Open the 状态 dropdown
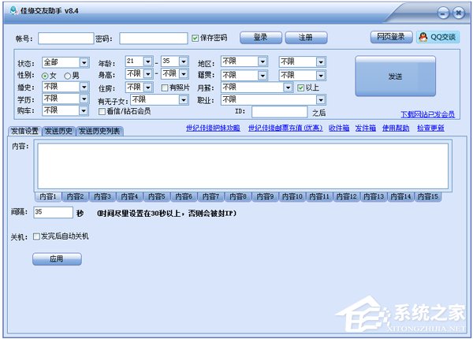The width and height of the screenshot is (473, 339). (x=84, y=62)
